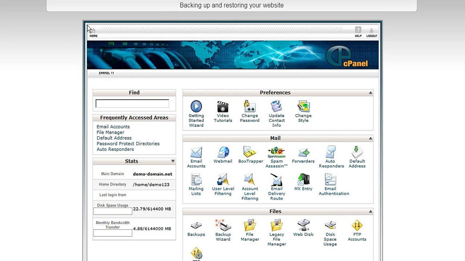Open the Mailing Lists icon
465x261 pixels.
coord(196,180)
